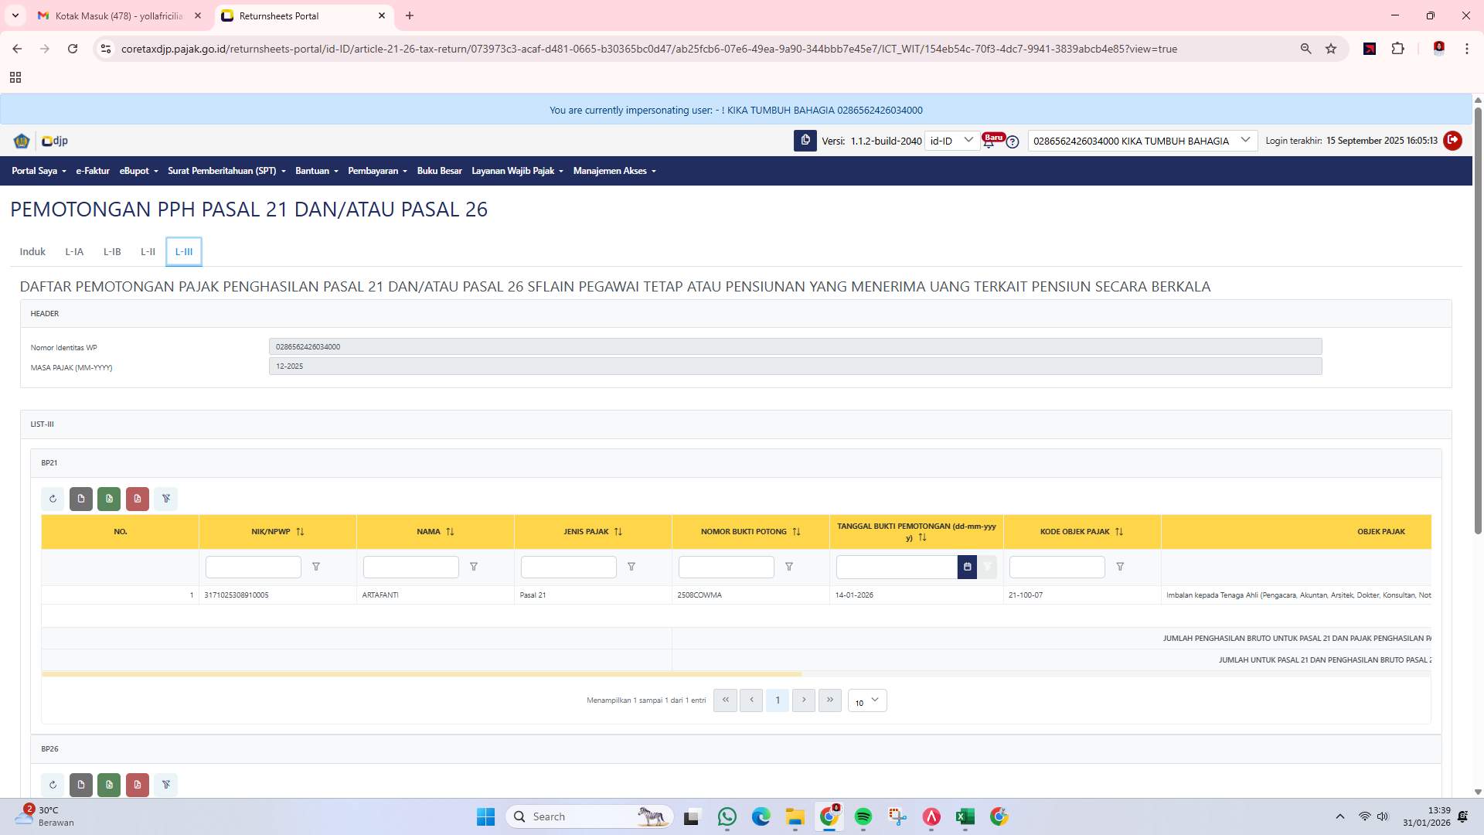Open the Buku Besar menu

point(439,171)
